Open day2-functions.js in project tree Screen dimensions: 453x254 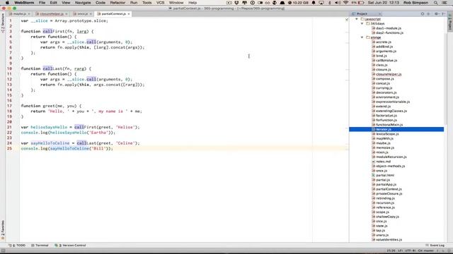[389, 33]
